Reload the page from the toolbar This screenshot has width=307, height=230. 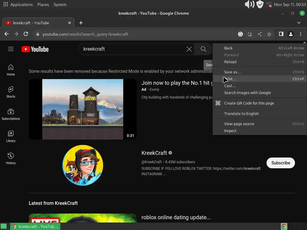(x=26, y=34)
